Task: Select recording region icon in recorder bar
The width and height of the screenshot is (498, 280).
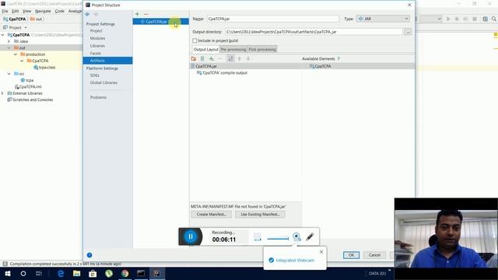Action: (x=258, y=236)
